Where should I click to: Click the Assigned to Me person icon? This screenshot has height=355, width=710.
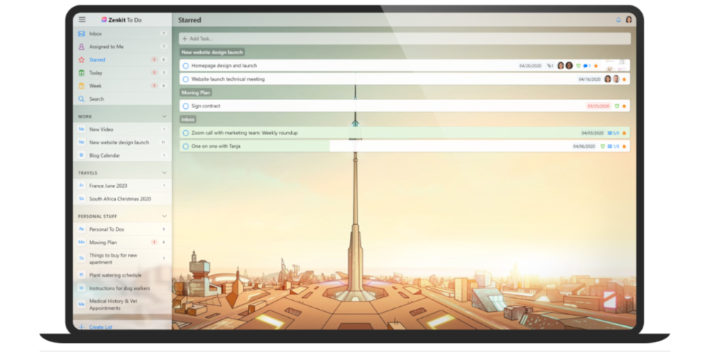tap(82, 46)
